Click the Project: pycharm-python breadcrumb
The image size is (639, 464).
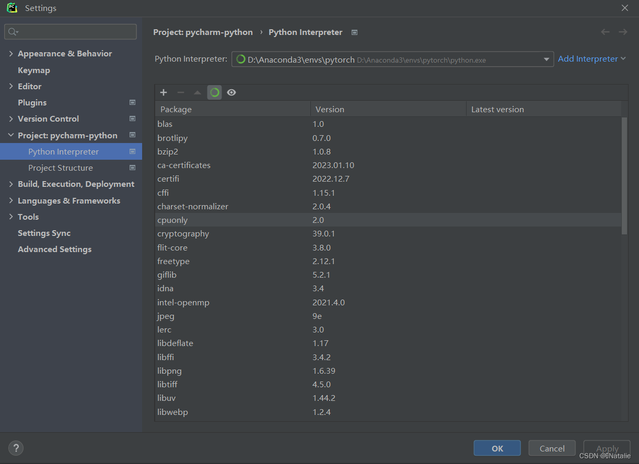coord(203,32)
